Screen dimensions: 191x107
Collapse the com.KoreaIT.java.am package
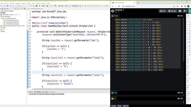click(1, 18)
